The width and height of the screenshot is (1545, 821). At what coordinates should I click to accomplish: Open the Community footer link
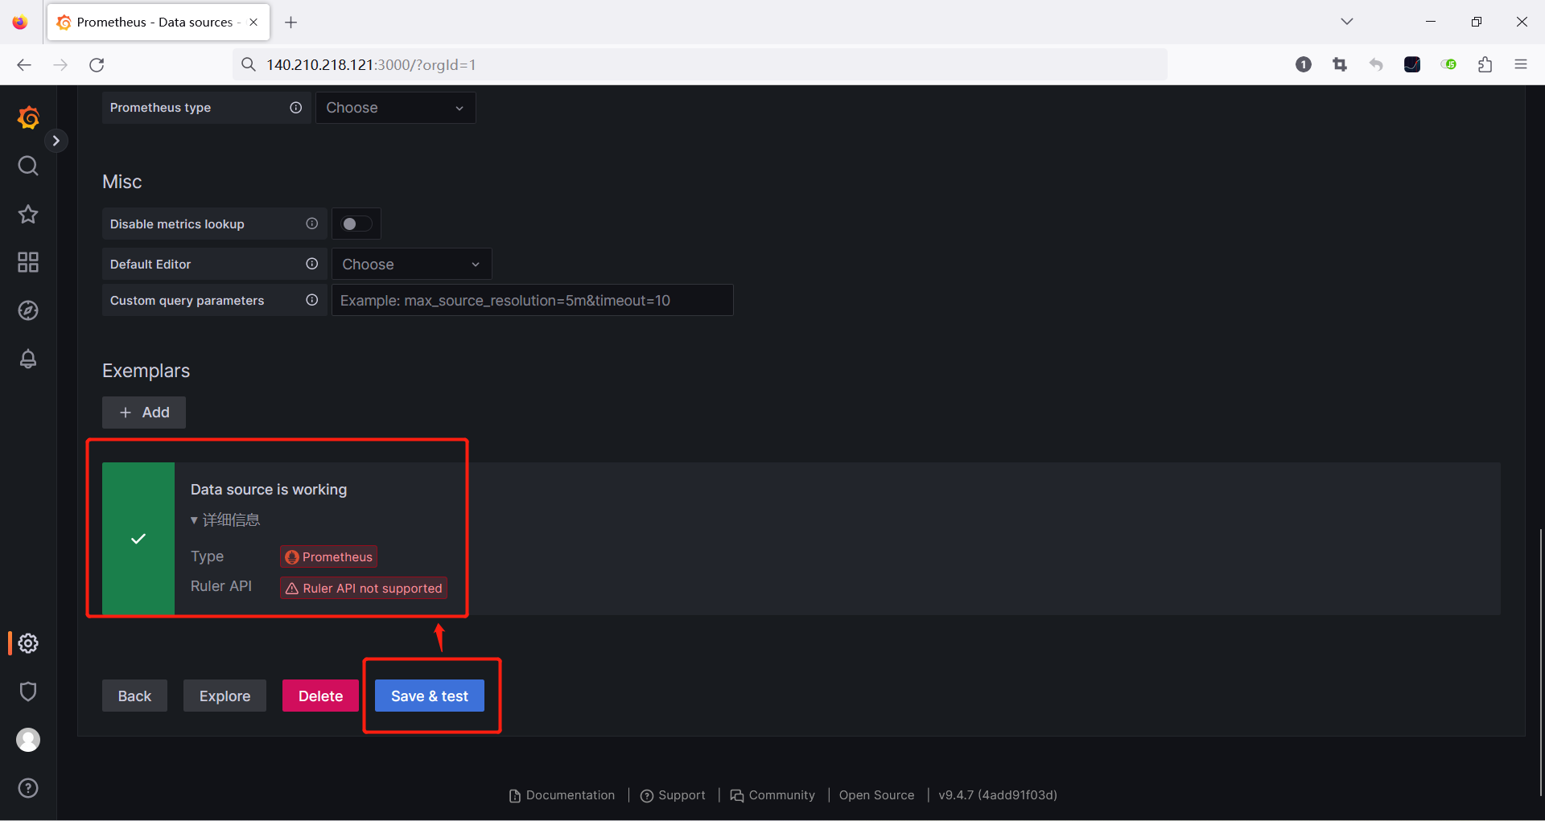(x=772, y=795)
